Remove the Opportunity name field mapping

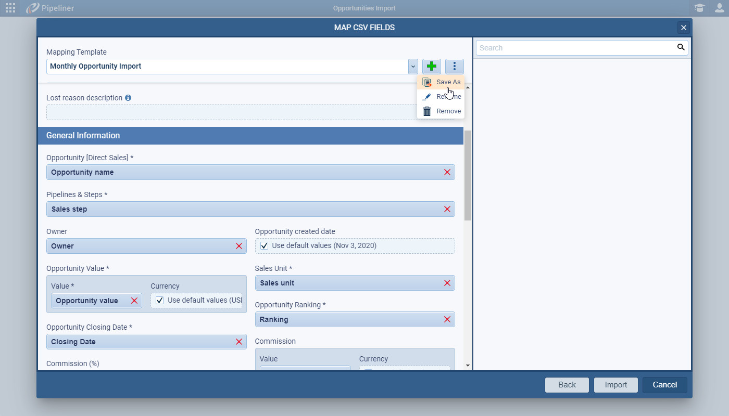coord(447,172)
